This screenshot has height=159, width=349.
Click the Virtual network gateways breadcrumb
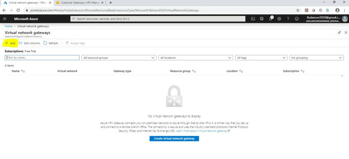(x=33, y=26)
